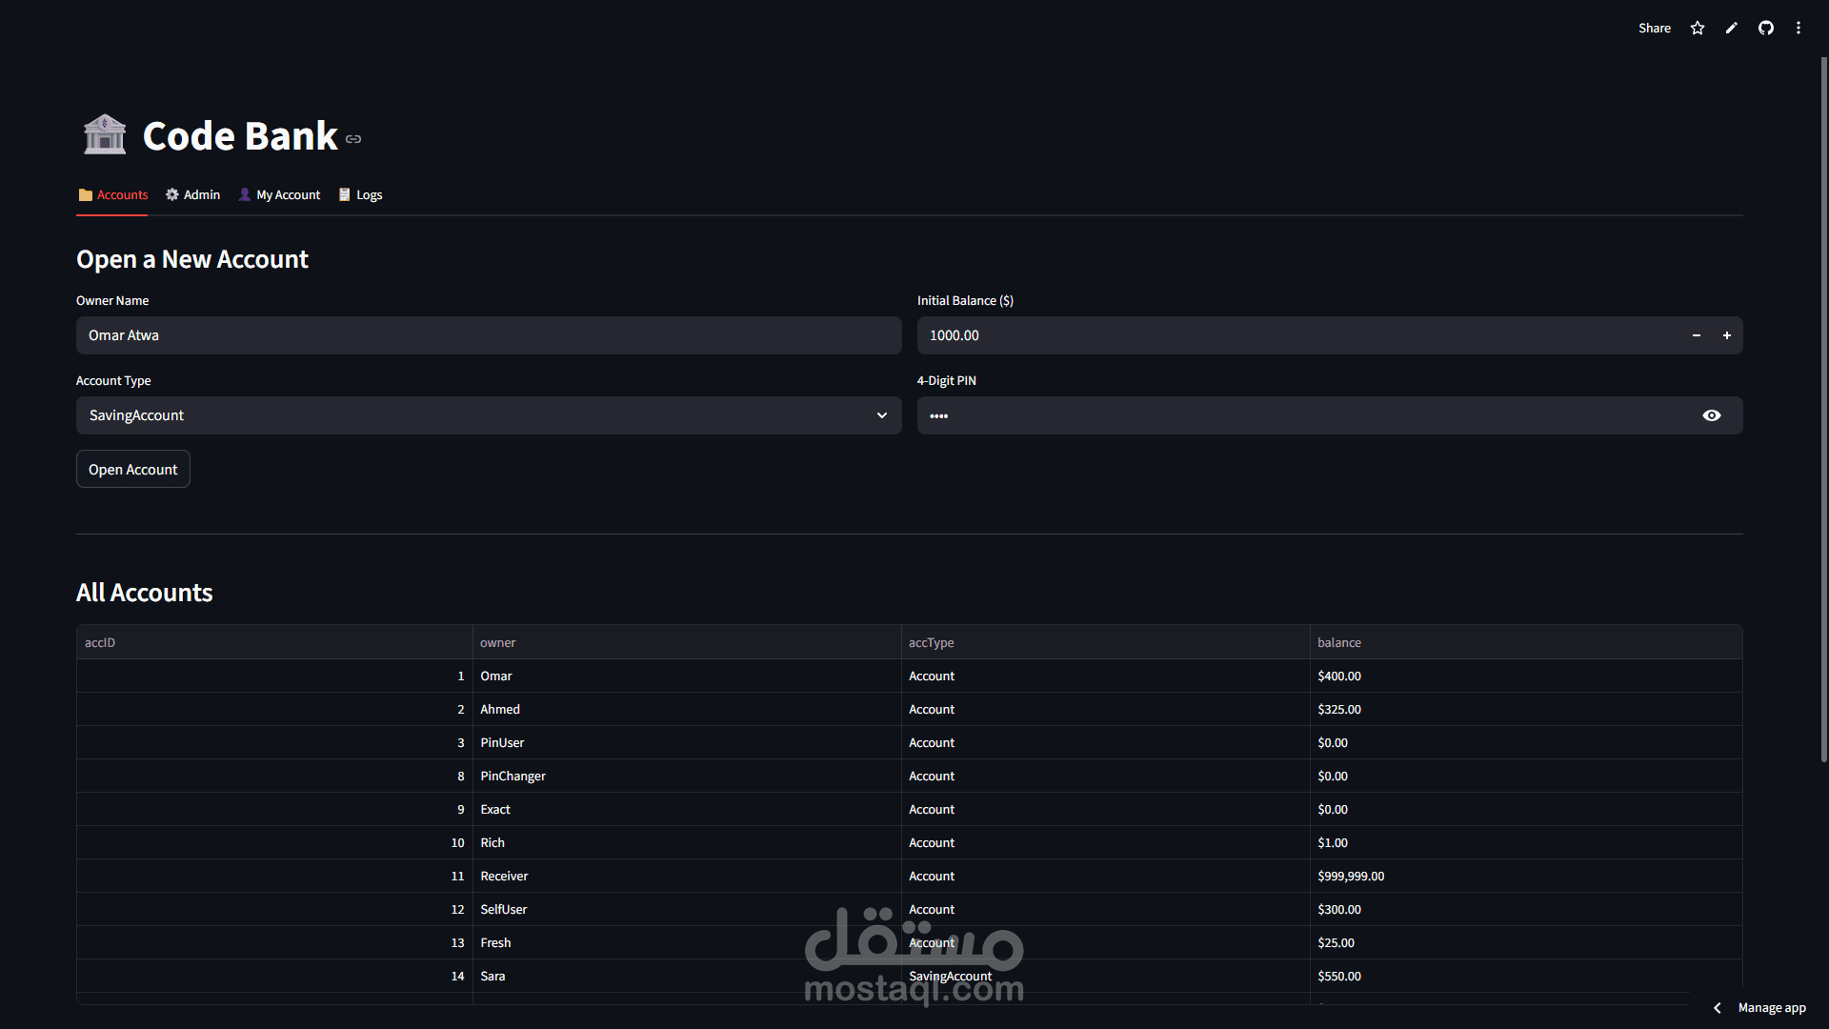
Task: Click the heading anchor link icon
Action: tap(353, 139)
